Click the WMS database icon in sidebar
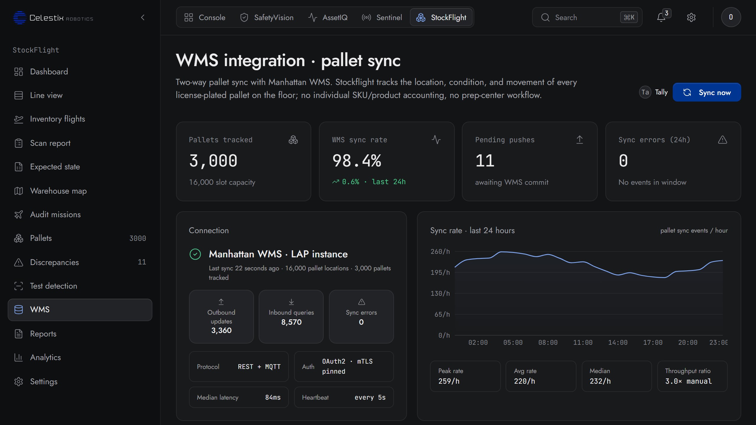The image size is (756, 425). coord(19,310)
